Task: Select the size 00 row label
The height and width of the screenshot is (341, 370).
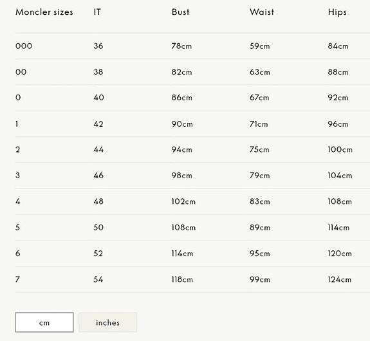Action: point(21,72)
